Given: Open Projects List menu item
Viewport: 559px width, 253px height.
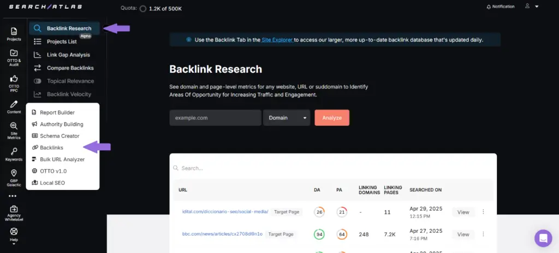Looking at the screenshot, I should point(62,41).
